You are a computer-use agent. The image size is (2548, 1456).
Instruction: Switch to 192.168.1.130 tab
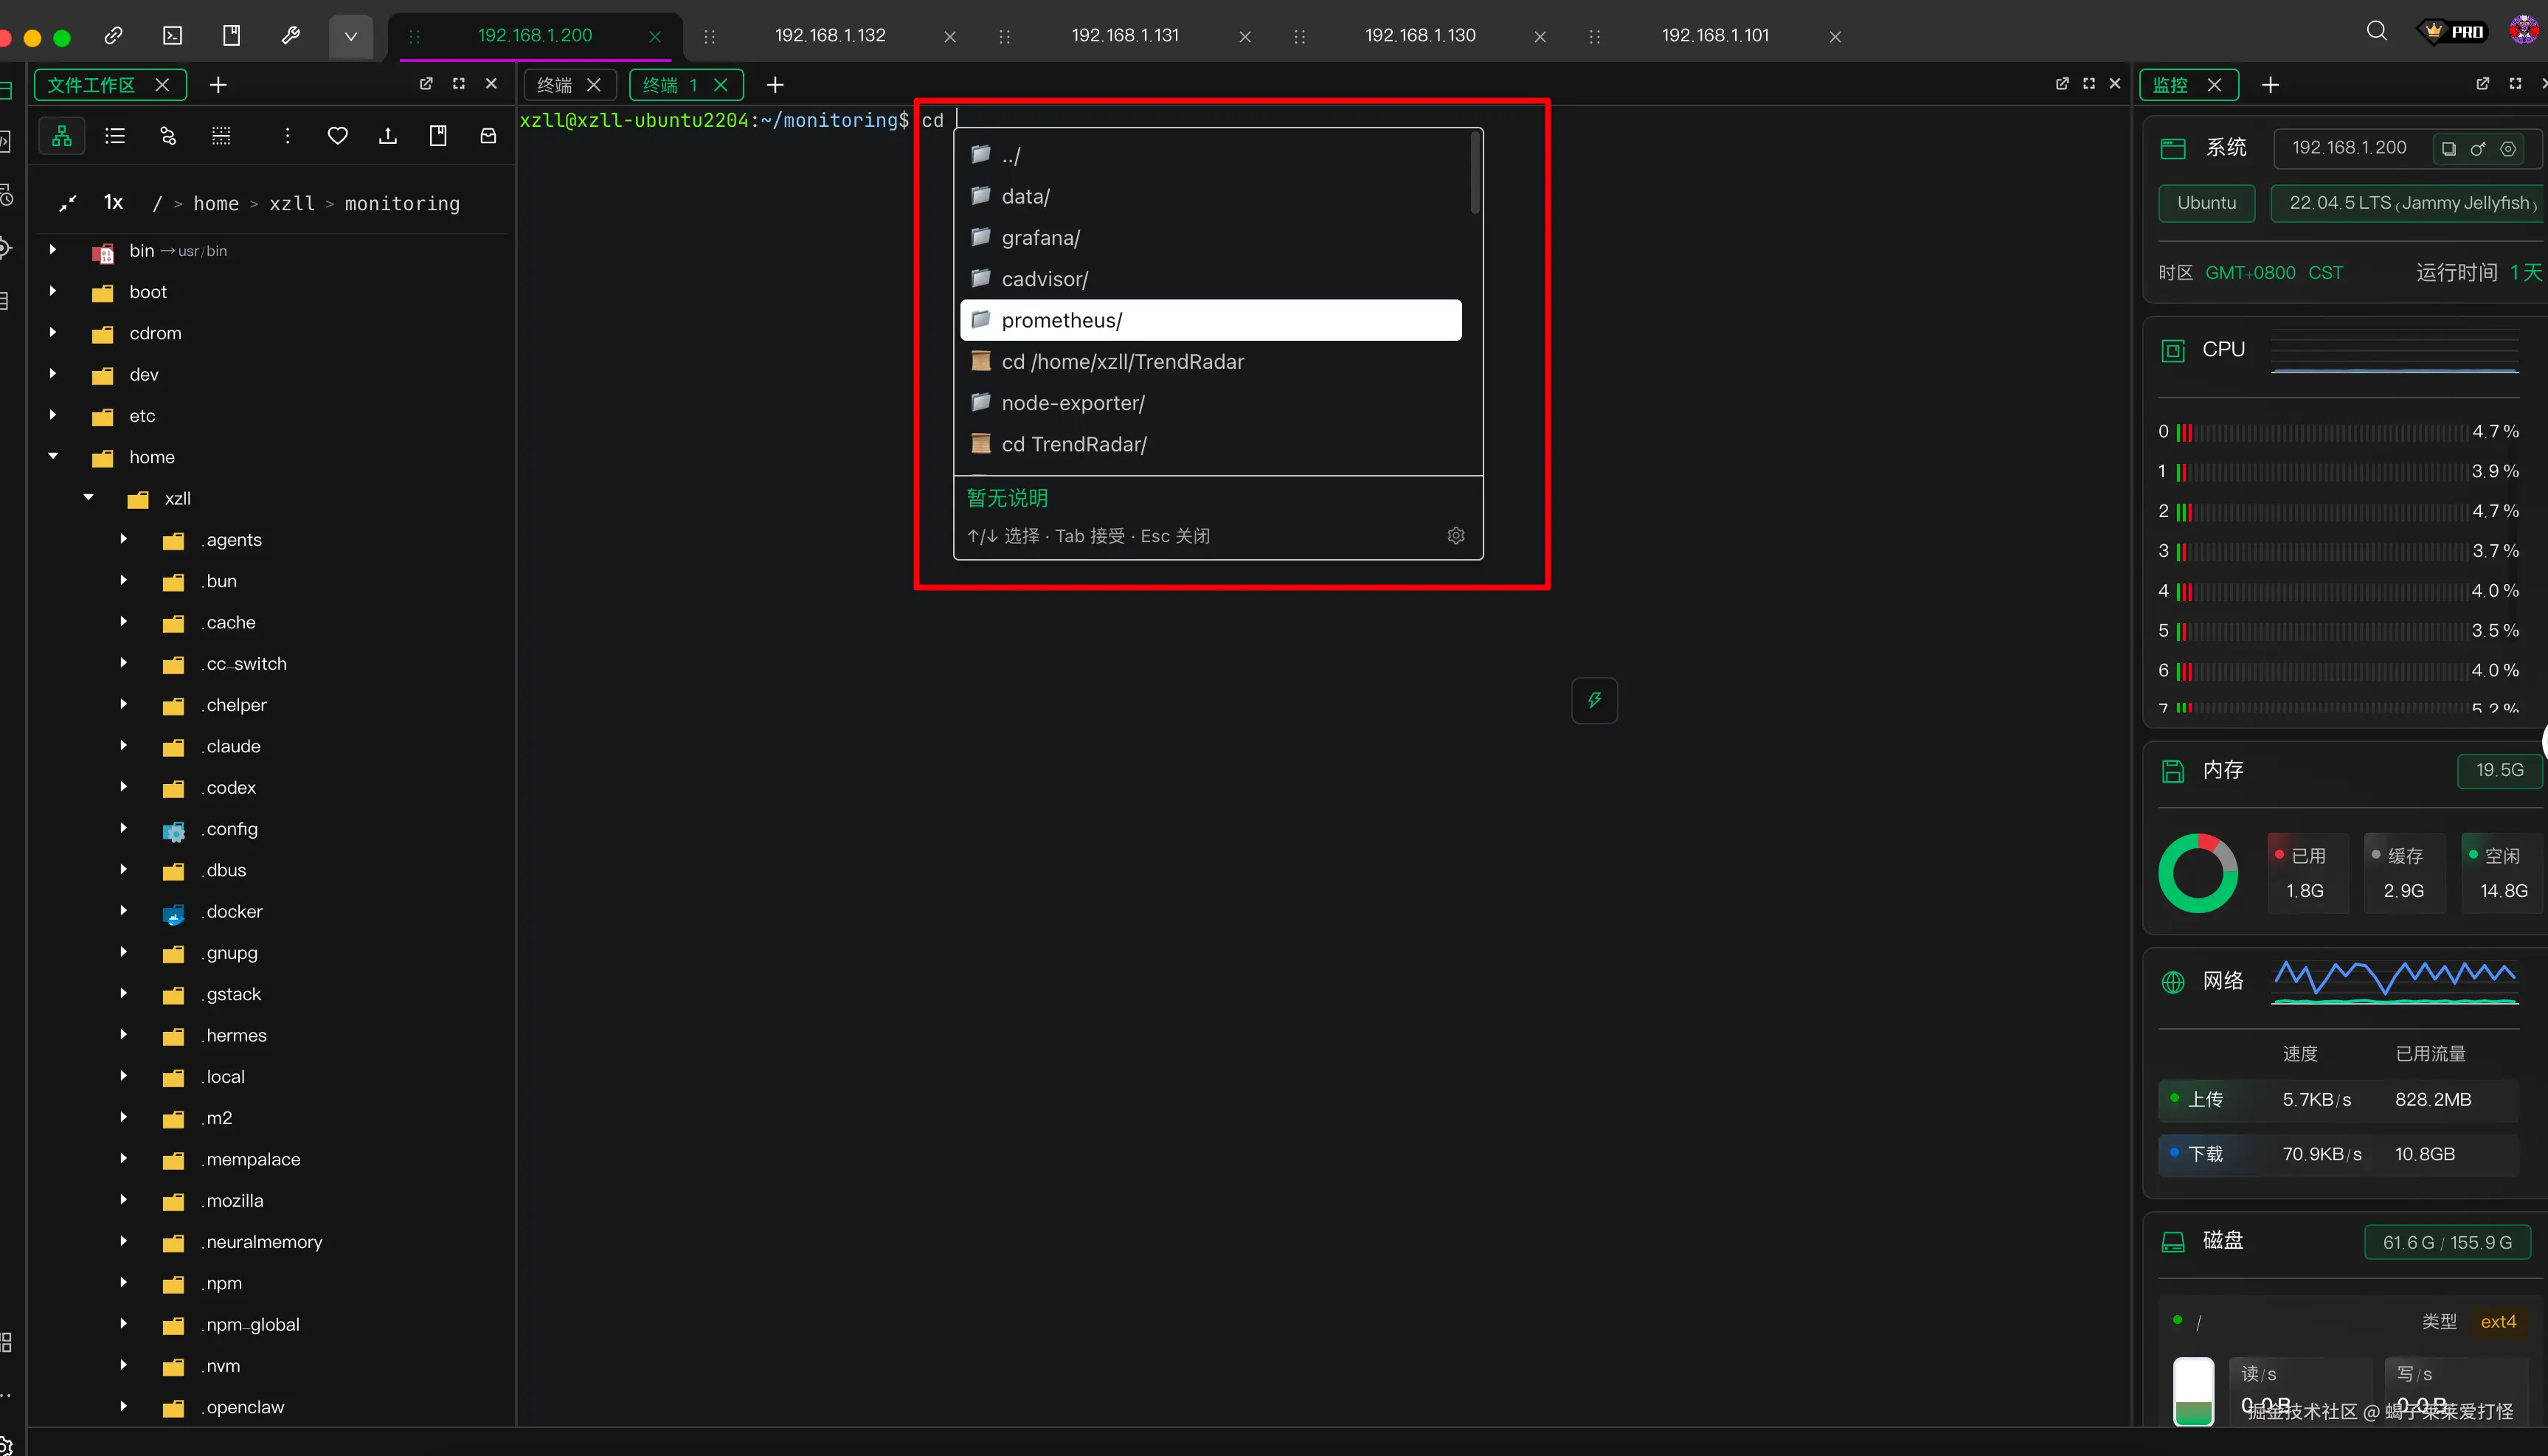point(1420,36)
